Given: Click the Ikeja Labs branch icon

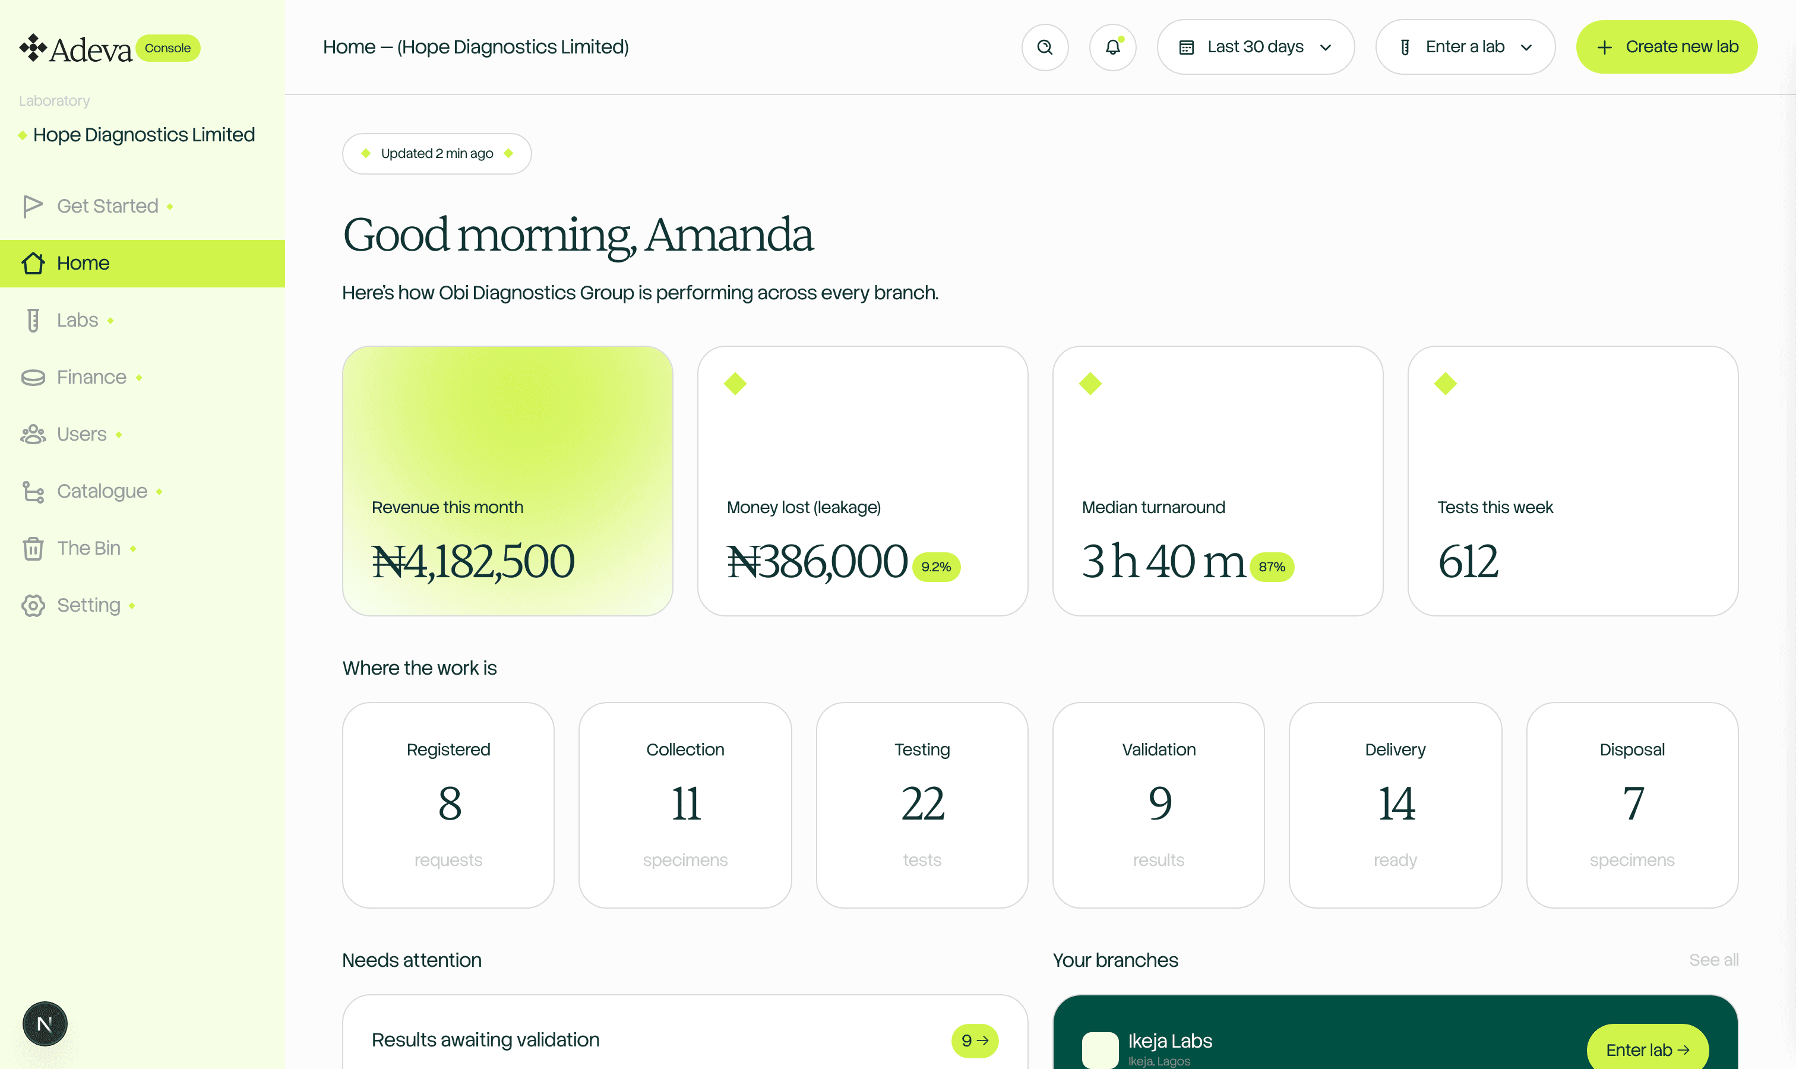Looking at the screenshot, I should 1099,1049.
